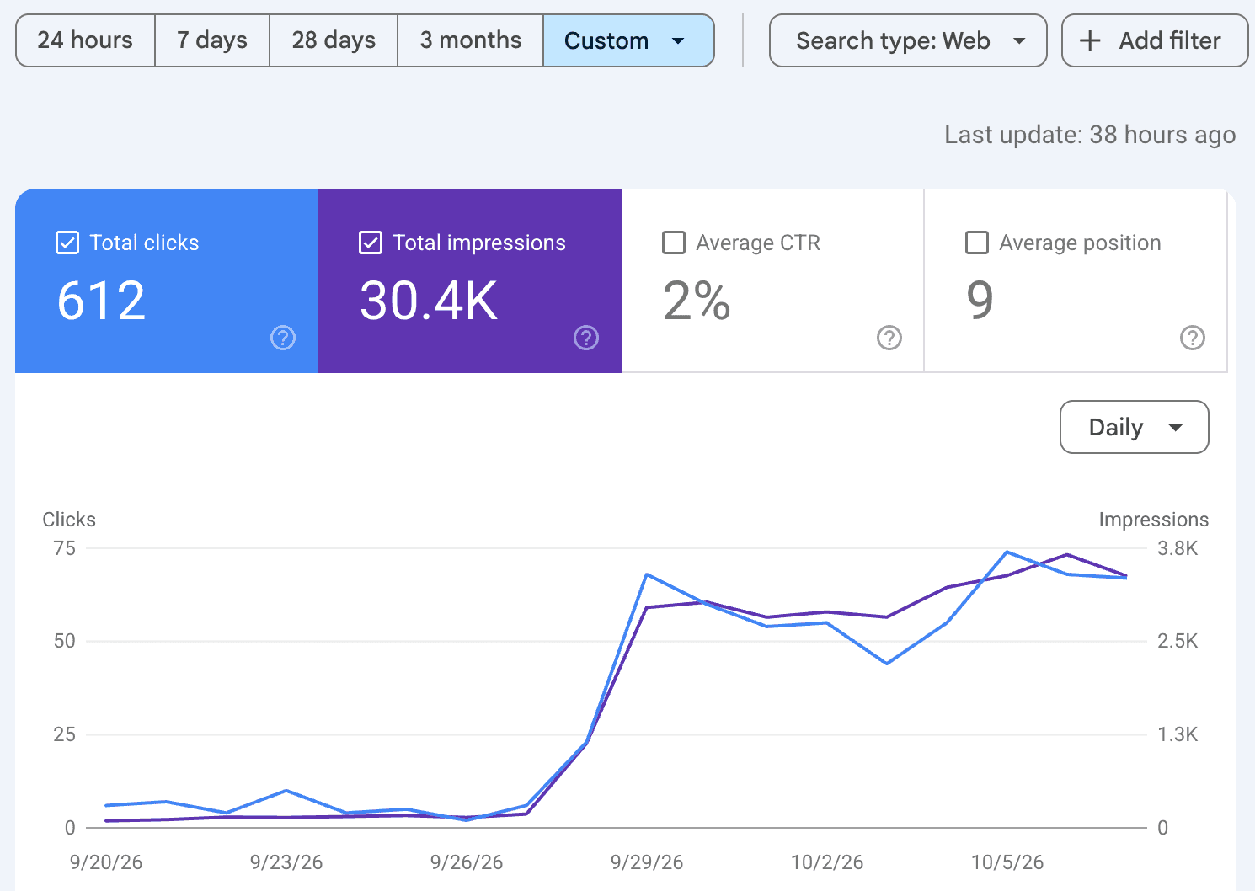
Task: Click the Clicks axis title
Action: click(69, 520)
